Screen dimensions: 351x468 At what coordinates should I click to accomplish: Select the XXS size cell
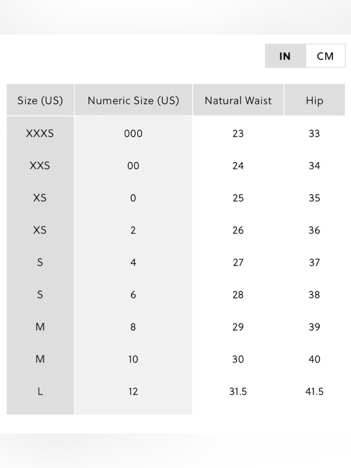(x=40, y=166)
